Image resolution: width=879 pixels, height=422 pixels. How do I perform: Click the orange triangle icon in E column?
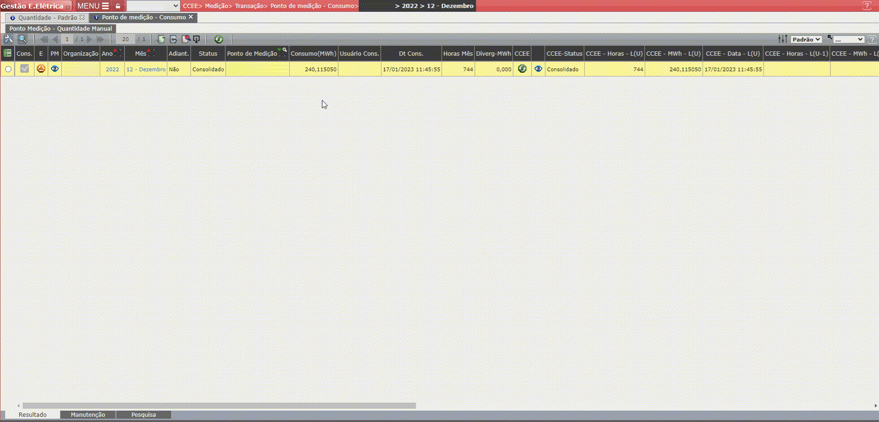(x=41, y=69)
